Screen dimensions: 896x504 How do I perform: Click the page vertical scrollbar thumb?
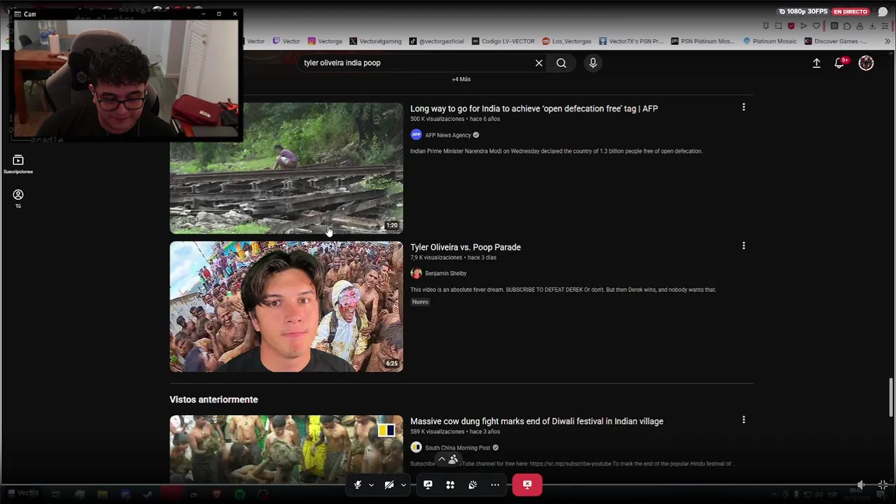(x=891, y=397)
